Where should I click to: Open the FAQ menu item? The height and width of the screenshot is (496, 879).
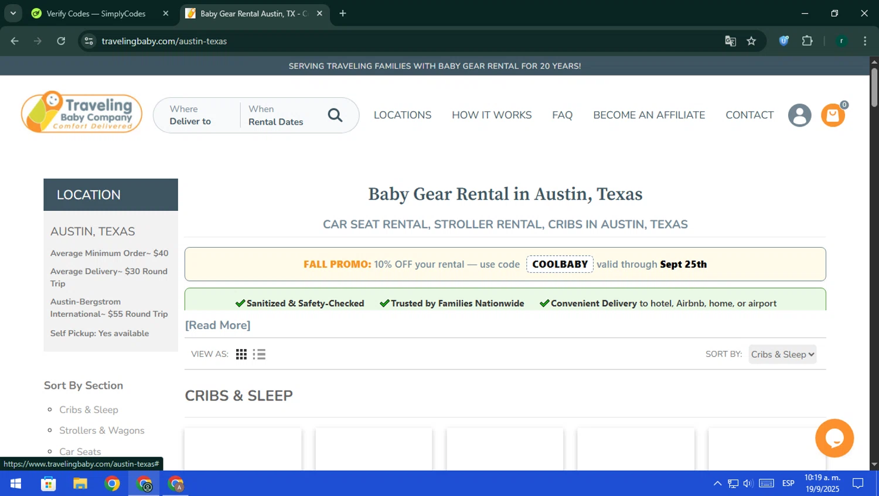click(562, 115)
